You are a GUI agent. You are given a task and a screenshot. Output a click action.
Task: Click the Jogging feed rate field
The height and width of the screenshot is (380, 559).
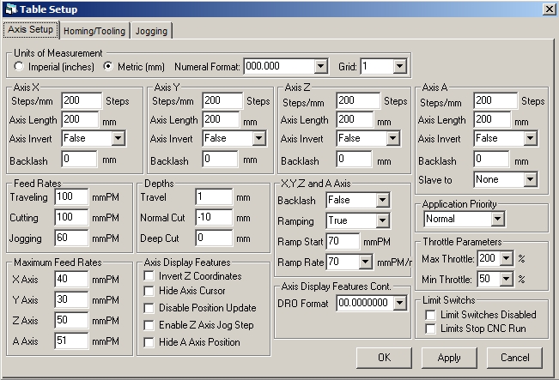71,238
